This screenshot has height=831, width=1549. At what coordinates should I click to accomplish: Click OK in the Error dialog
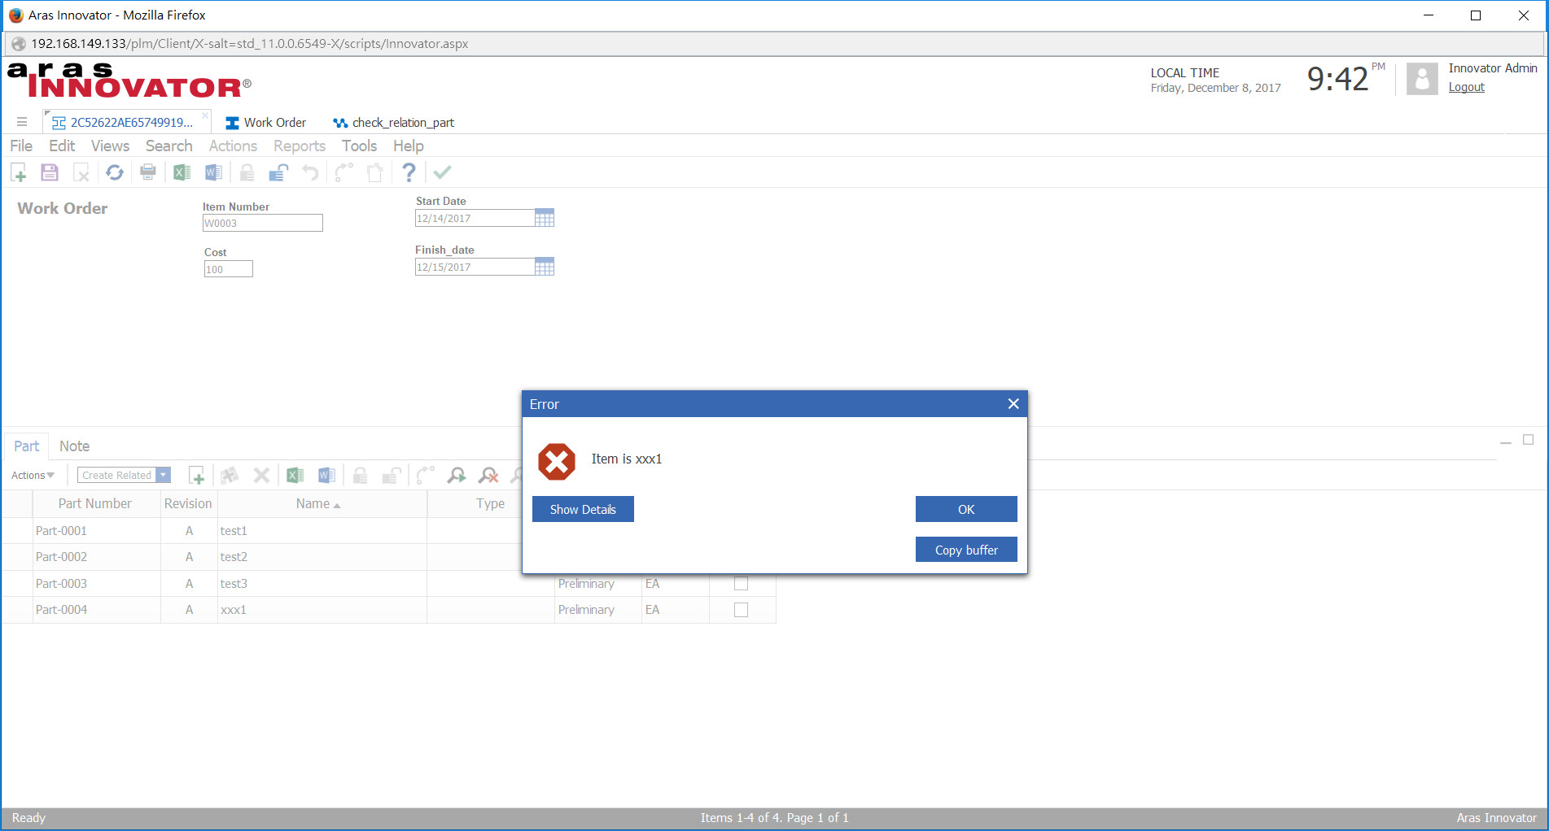click(966, 509)
